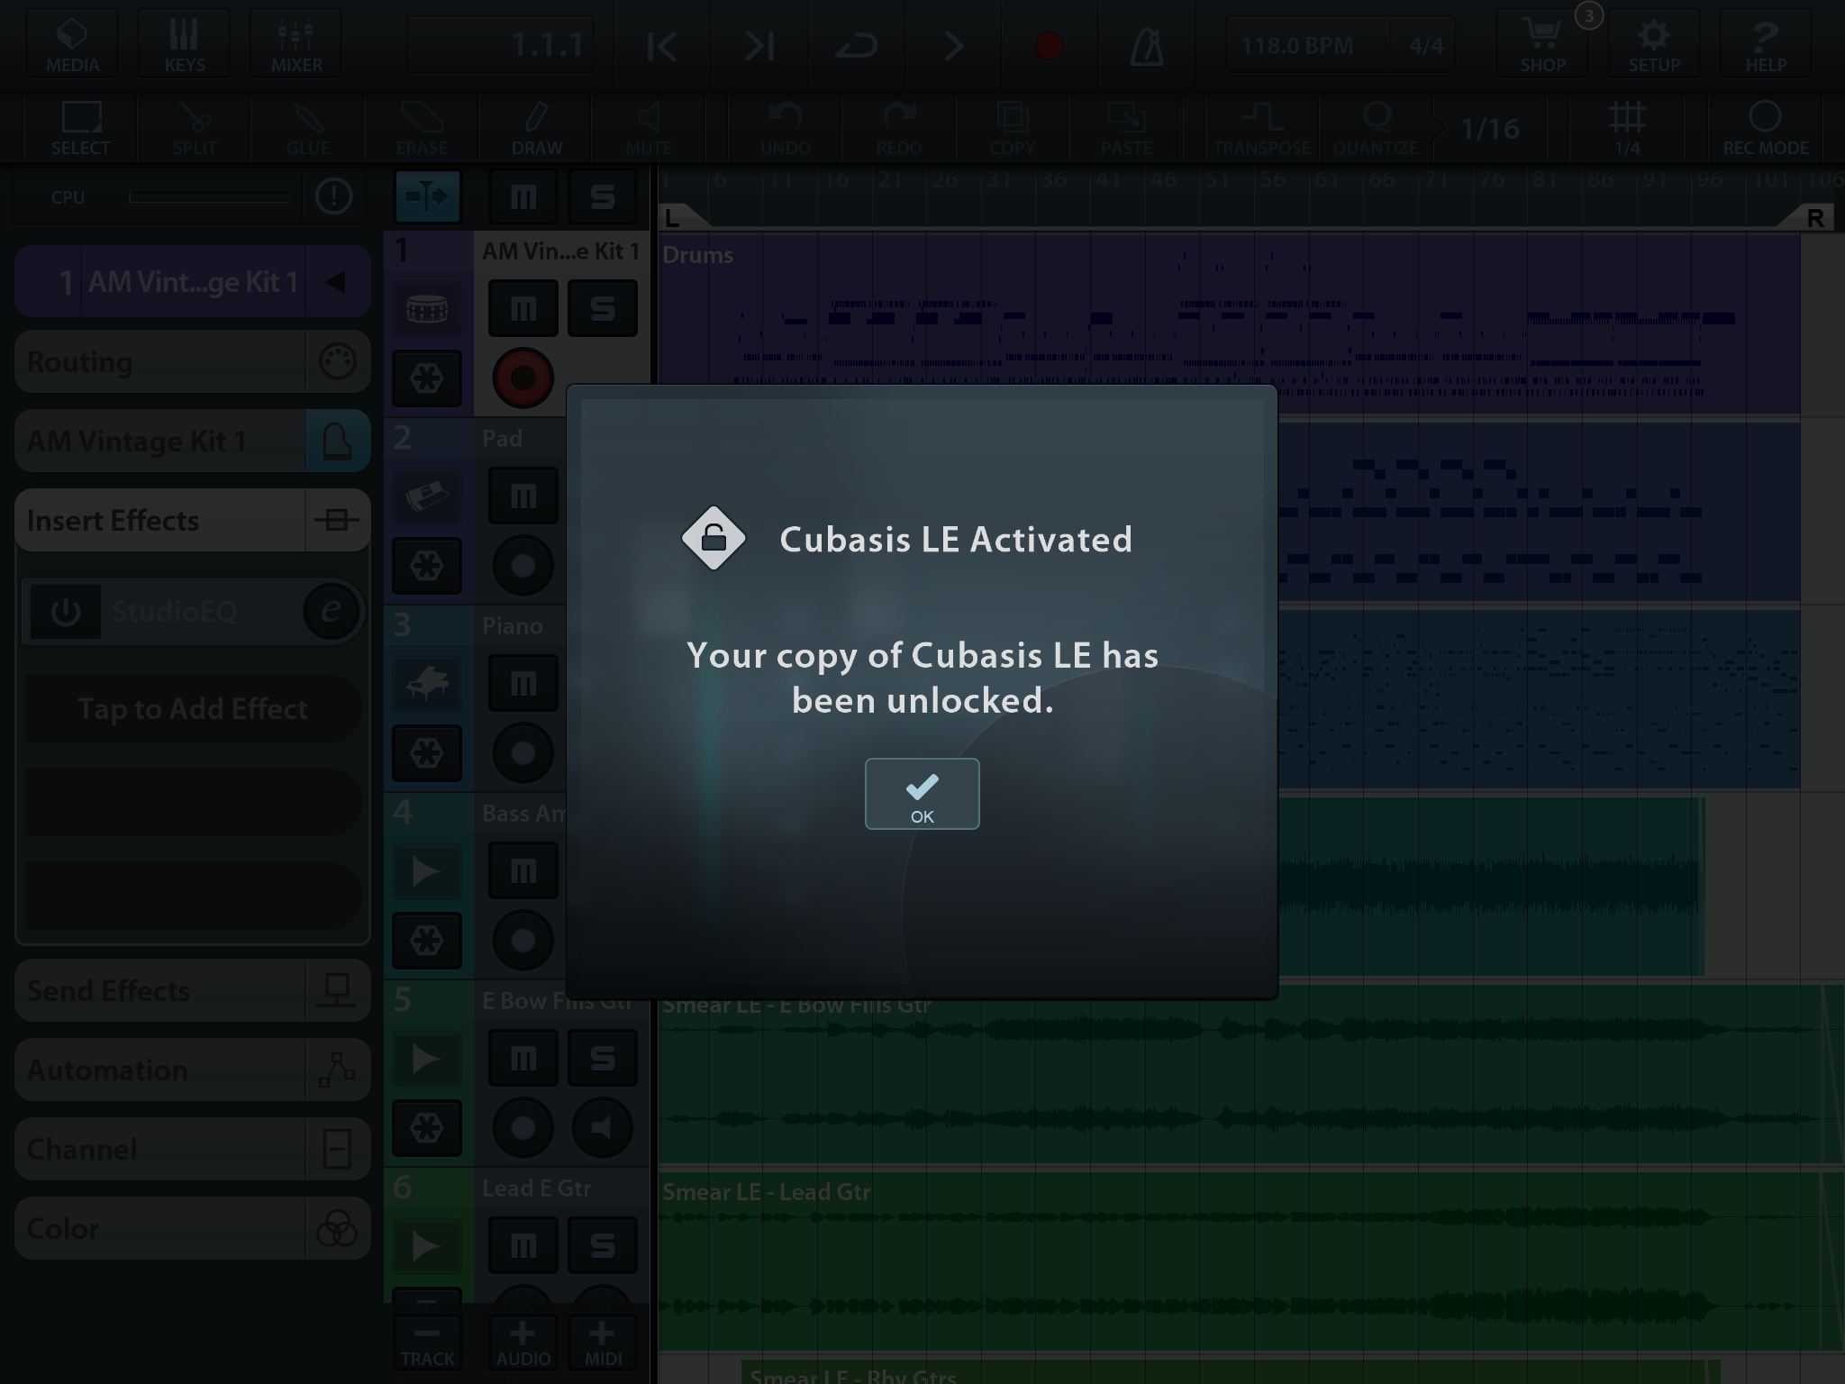Expand the Send Effects section
1845x1384 pixels.
click(x=193, y=990)
